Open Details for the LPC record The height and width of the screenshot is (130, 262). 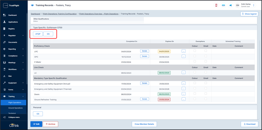click(x=144, y=51)
